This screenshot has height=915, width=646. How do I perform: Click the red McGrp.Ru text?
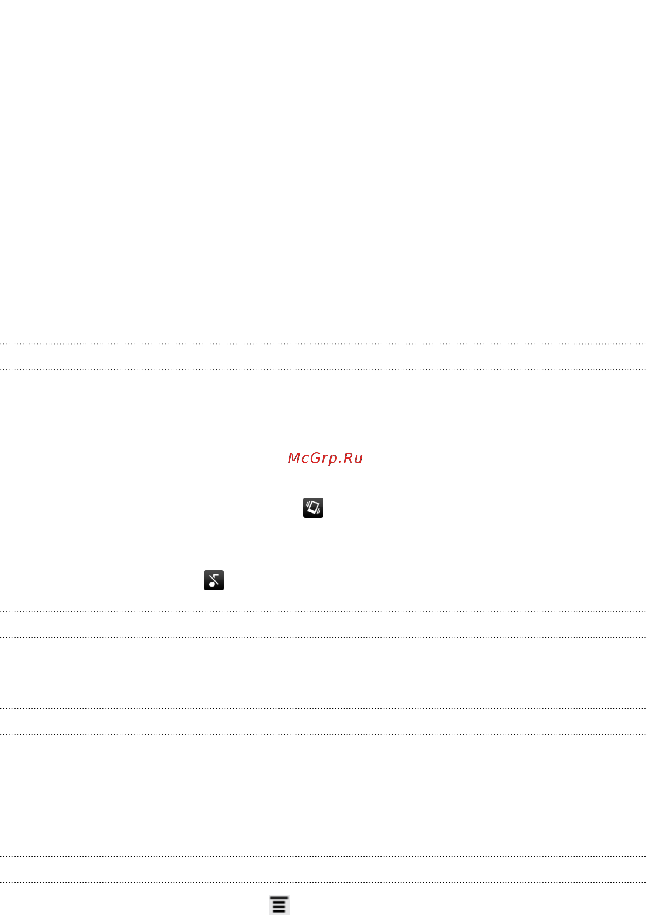click(325, 458)
